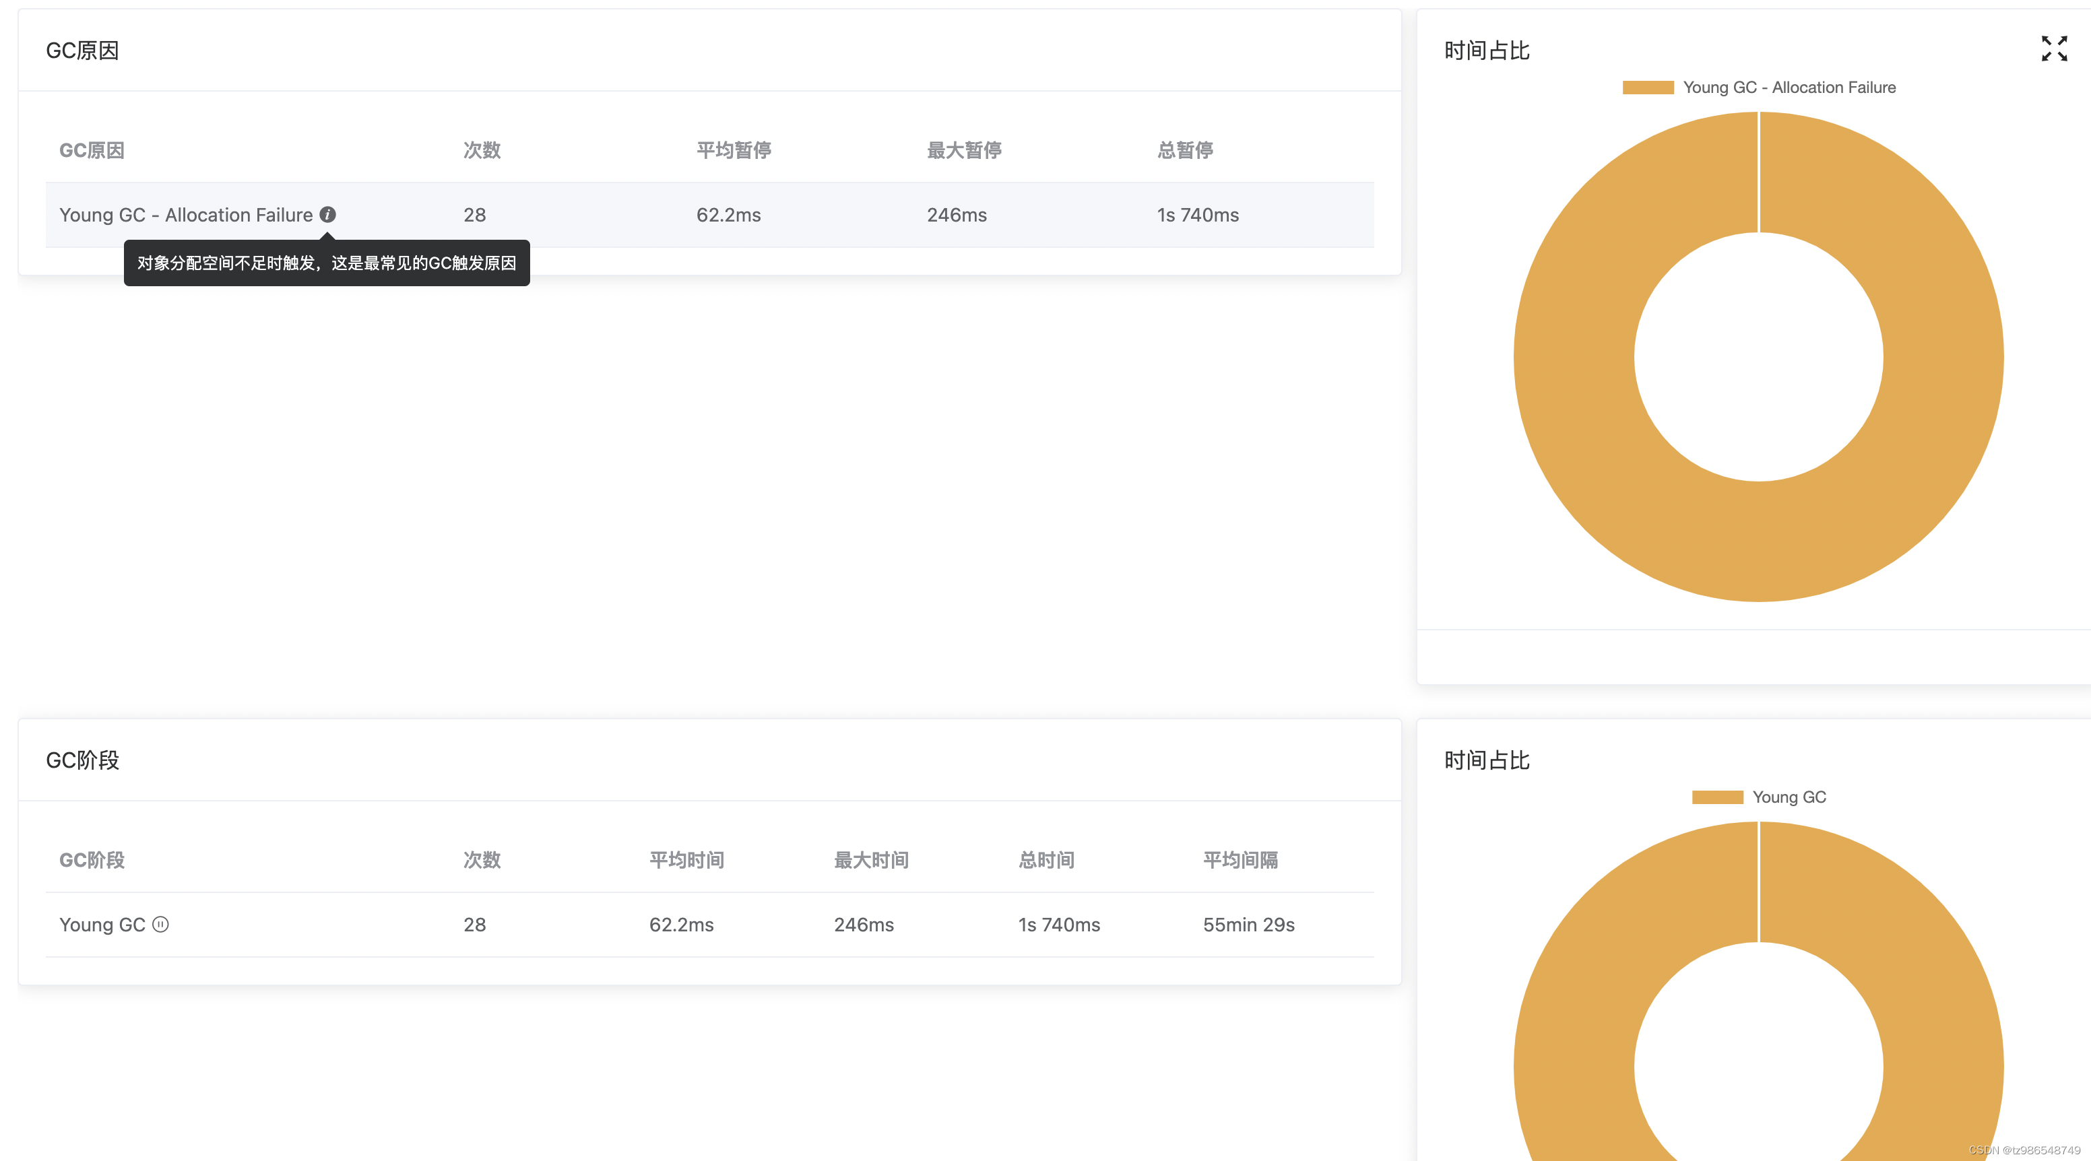Image resolution: width=2091 pixels, height=1161 pixels.
Task: Click the info icon beside Allocation Failure
Action: click(x=327, y=214)
